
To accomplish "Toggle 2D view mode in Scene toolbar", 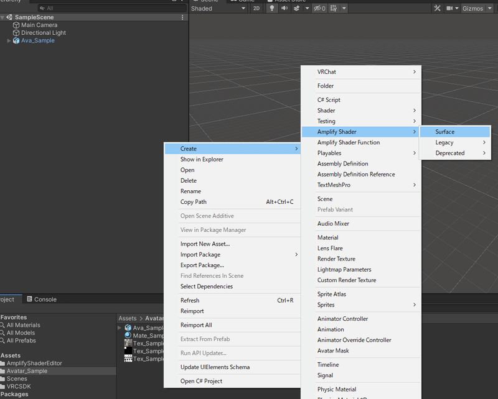I will click(257, 8).
